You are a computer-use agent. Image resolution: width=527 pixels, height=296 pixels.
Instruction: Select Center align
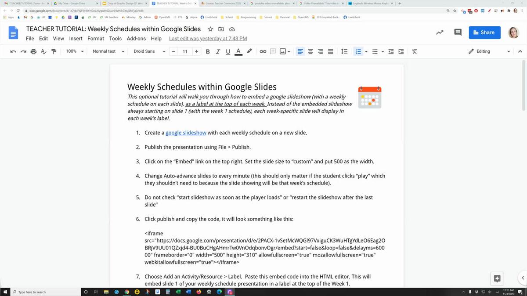310,51
